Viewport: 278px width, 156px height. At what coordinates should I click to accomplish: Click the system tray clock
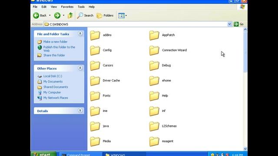[x=238, y=155]
